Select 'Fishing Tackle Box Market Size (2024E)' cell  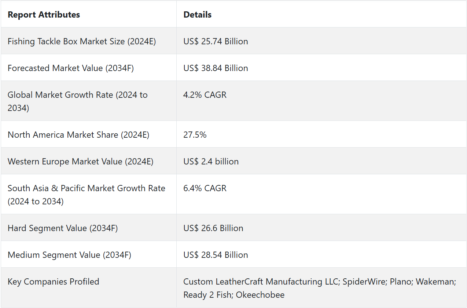pos(82,41)
